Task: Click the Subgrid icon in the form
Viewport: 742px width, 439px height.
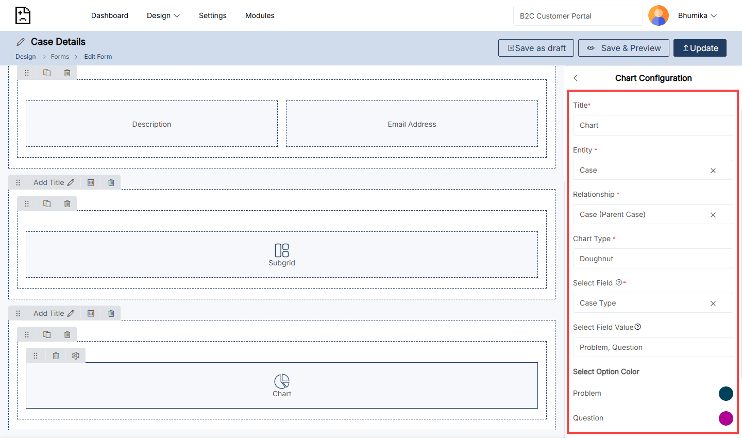Action: (282, 250)
